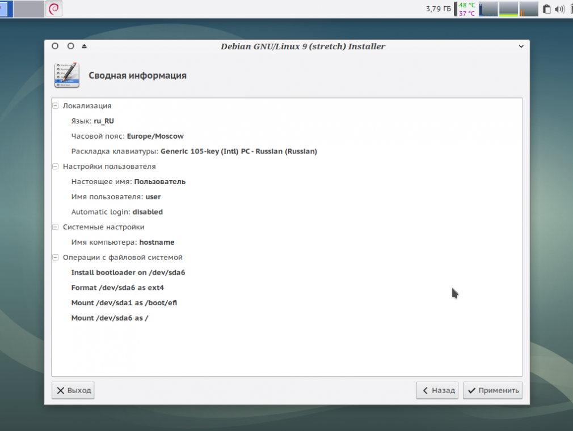Screen dimensions: 573x431
Task: Click the summary notepad icon beside heading
Action: click(x=67, y=75)
